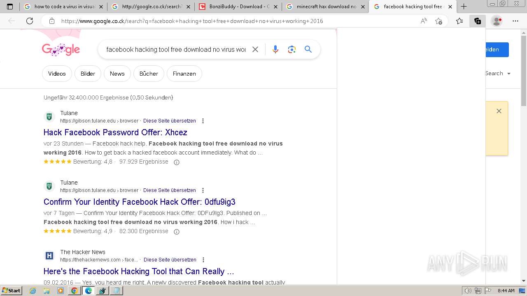The width and height of the screenshot is (527, 296).
Task: Search by image with the camera lens icon
Action: click(292, 49)
